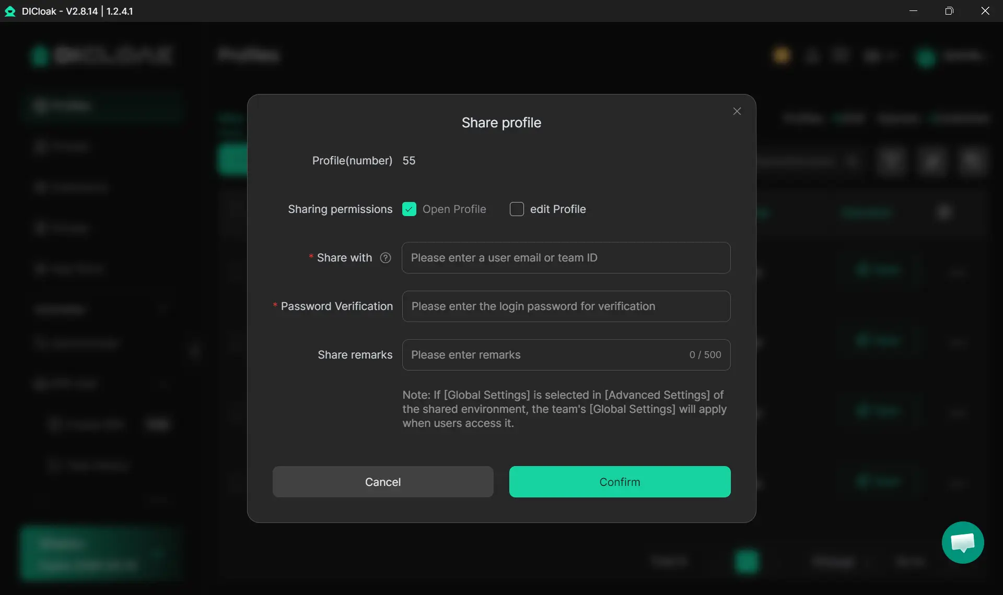Click the "edit Profile" permission label

pos(557,209)
